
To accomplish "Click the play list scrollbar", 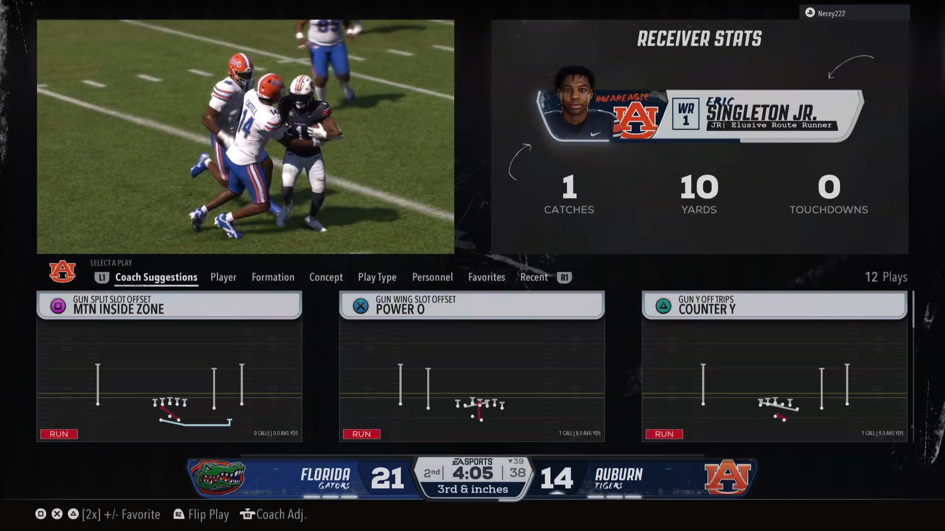I will [x=913, y=310].
